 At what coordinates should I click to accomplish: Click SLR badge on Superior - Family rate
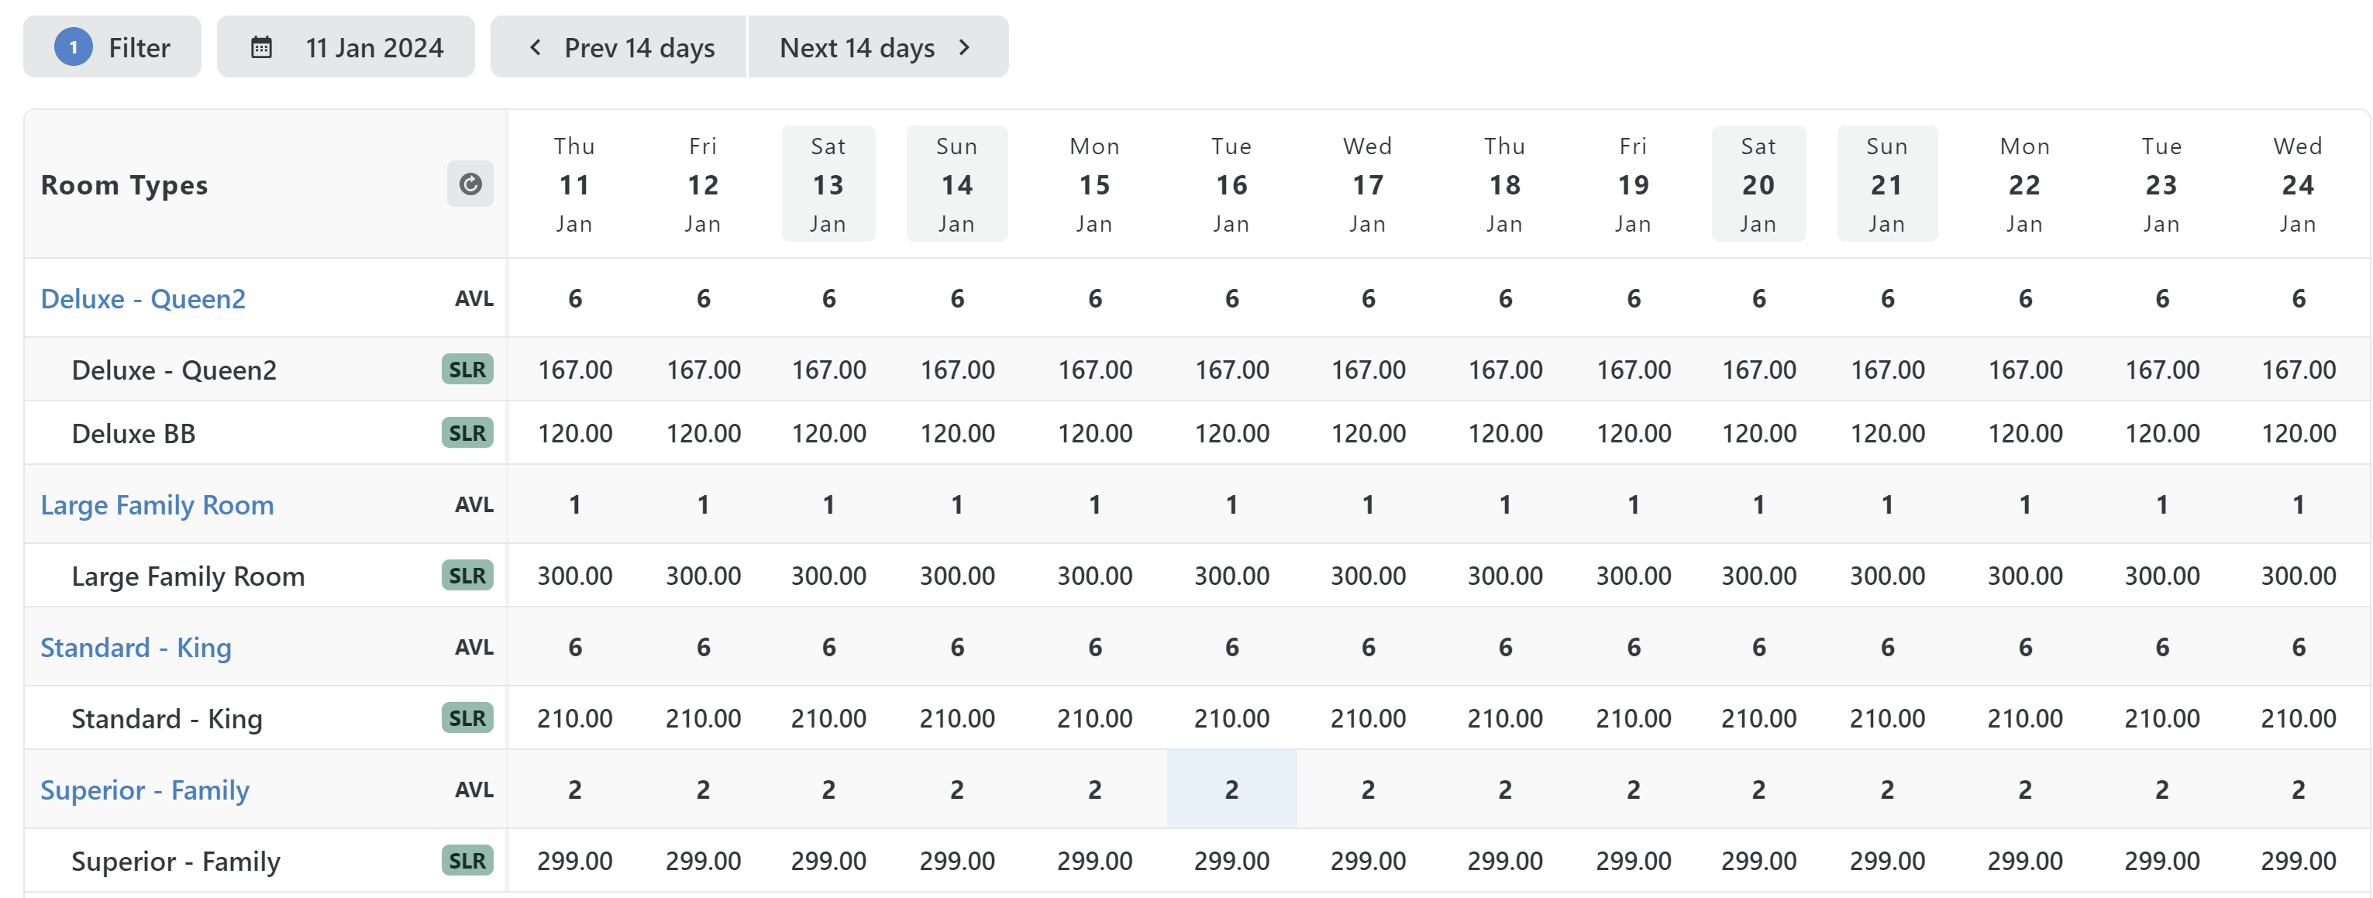click(x=467, y=861)
